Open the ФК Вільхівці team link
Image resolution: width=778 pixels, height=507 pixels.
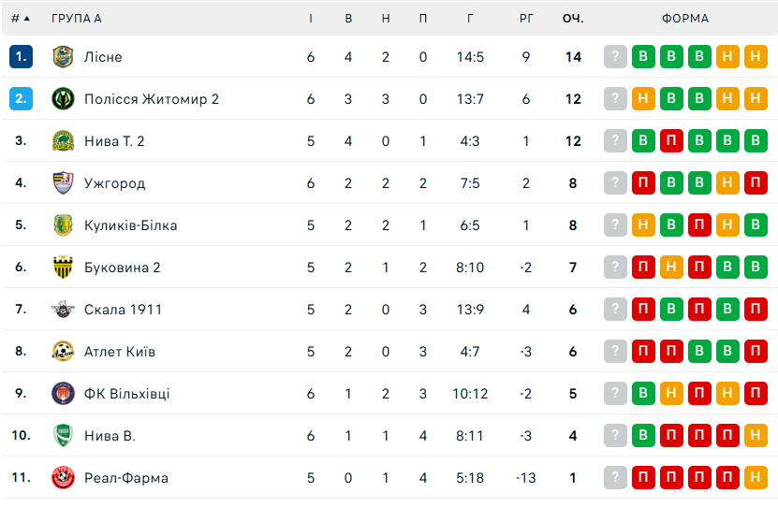[x=126, y=394]
